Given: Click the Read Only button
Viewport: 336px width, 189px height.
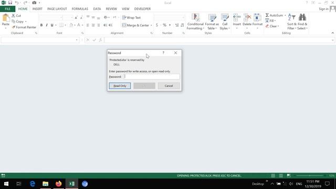Looking at the screenshot, I should click(x=120, y=86).
